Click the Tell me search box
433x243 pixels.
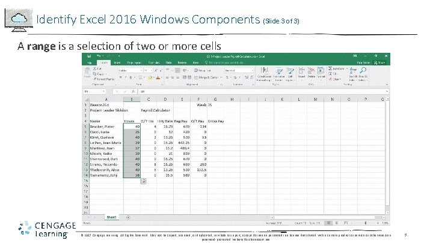(x=224, y=63)
